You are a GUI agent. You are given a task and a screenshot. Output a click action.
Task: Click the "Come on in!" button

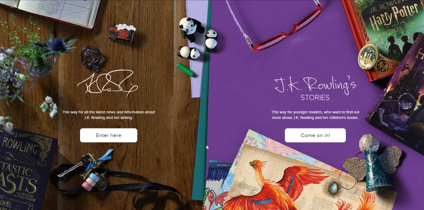click(315, 135)
